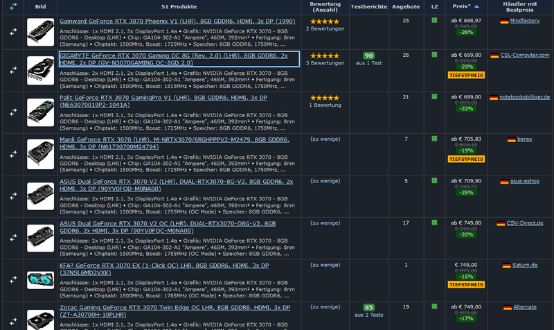Sort by Bewertung (Anzahl) column header
554x330 pixels.
(325, 7)
